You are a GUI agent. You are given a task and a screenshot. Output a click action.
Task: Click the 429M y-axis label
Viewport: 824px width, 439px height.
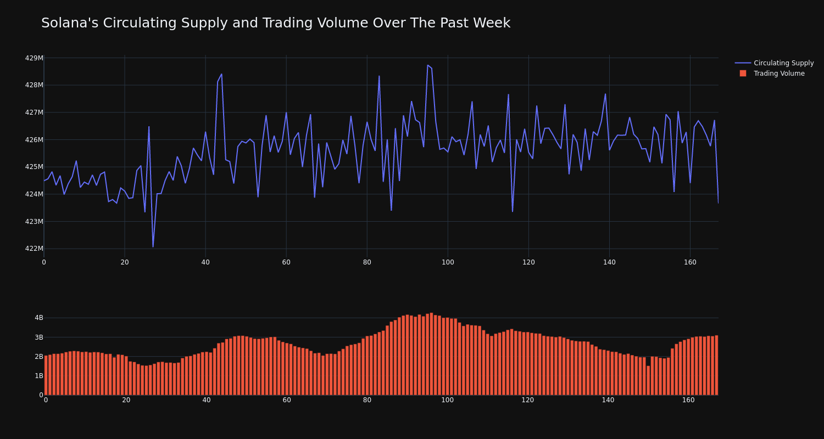(34, 58)
